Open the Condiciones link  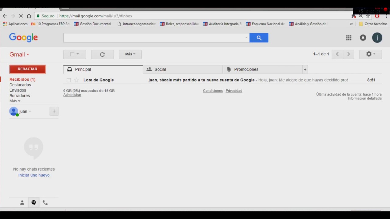coord(213,91)
